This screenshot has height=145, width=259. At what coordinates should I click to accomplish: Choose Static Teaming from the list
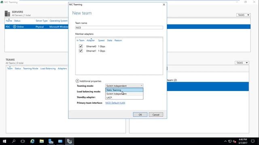pos(124,90)
